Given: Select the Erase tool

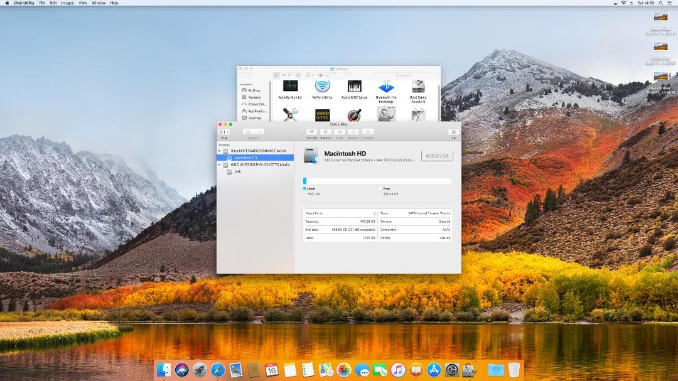Looking at the screenshot, I should [x=340, y=132].
